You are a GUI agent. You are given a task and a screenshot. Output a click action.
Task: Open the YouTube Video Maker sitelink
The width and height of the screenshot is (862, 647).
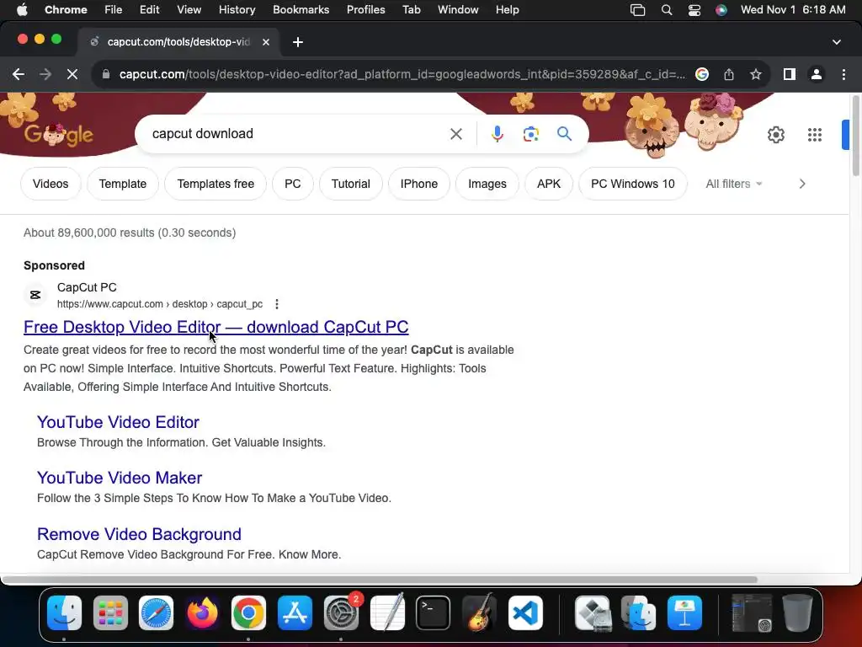120,478
